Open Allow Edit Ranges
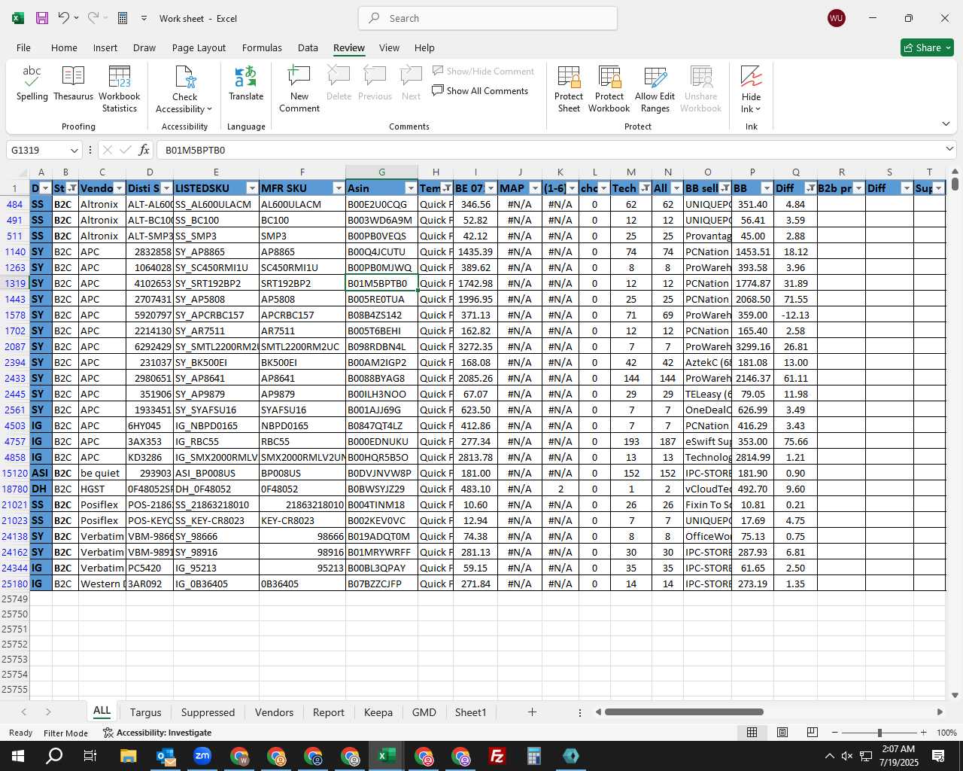963x771 pixels. [655, 90]
